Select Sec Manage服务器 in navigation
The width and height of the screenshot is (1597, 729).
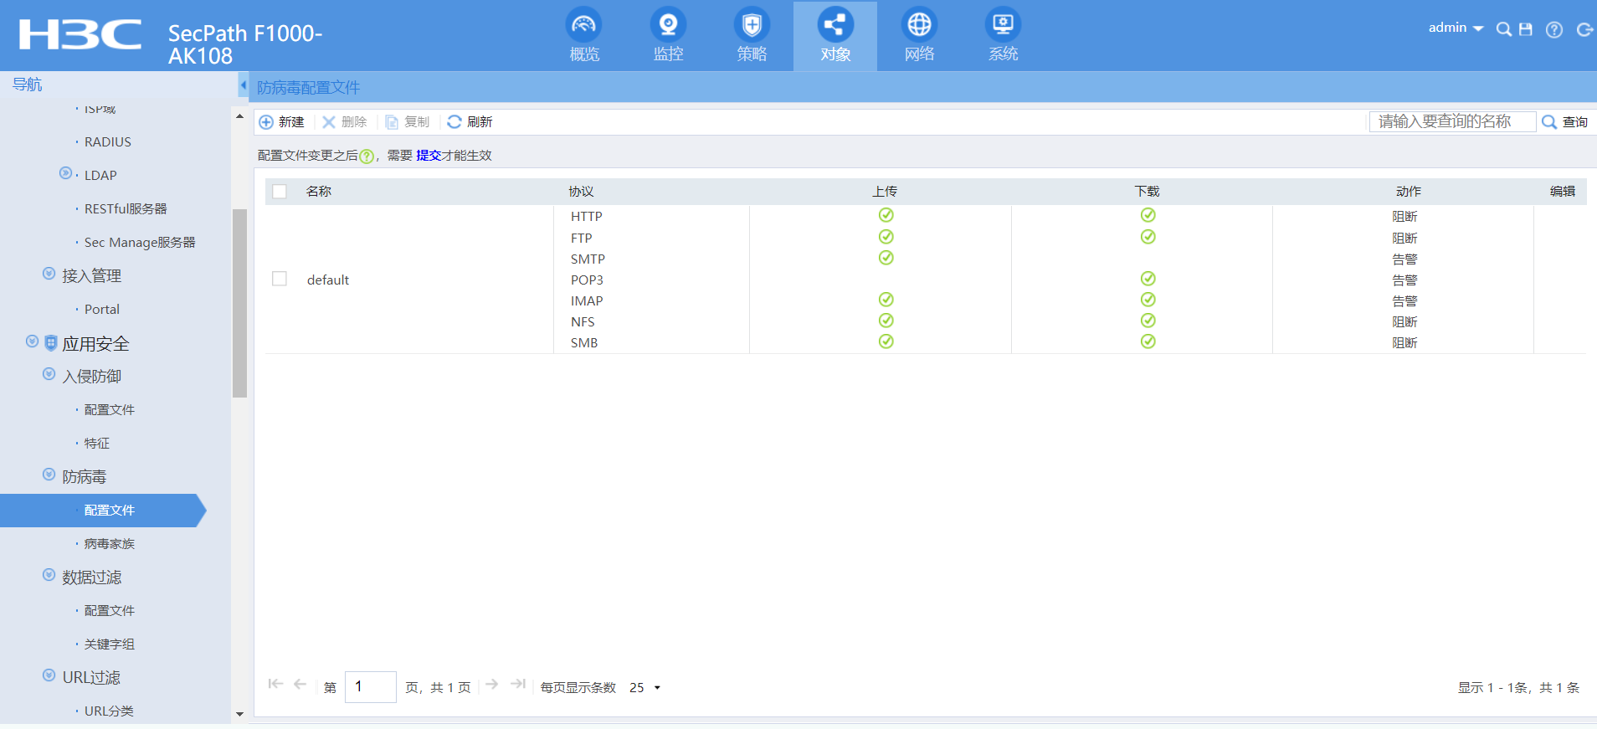tap(140, 243)
